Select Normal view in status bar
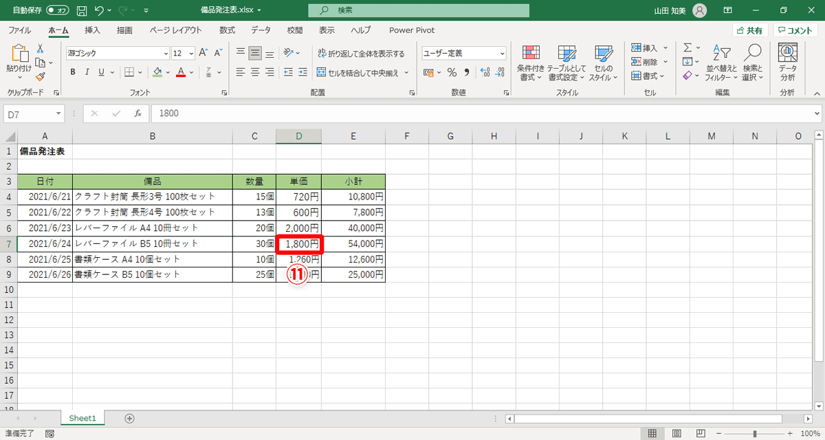Screen dimensions: 825x440 [652, 433]
